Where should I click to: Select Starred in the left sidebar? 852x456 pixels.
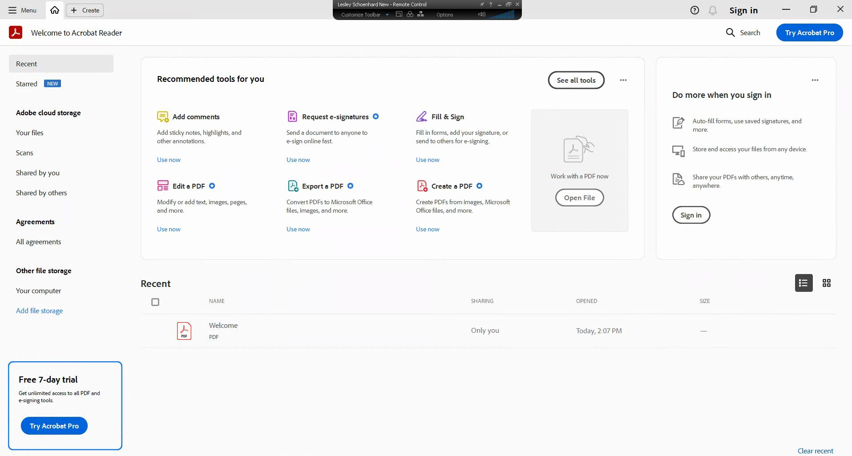(x=27, y=84)
